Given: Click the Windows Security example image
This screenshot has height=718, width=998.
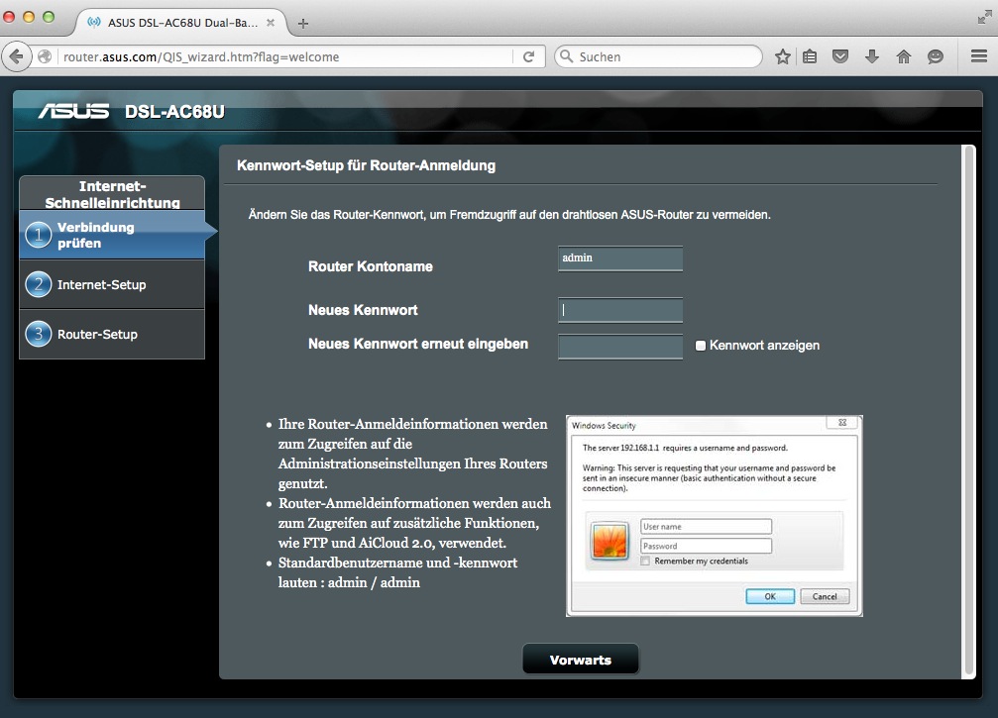Looking at the screenshot, I should [715, 516].
